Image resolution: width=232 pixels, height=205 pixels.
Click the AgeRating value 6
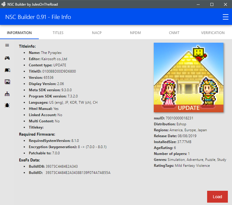point(175,148)
